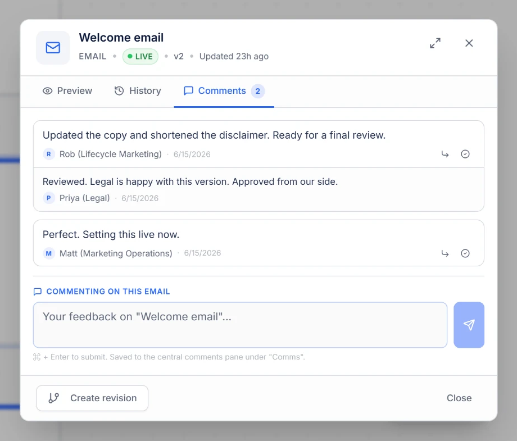The image size is (517, 441).
Task: Click the Create revision button
Action: coord(92,398)
